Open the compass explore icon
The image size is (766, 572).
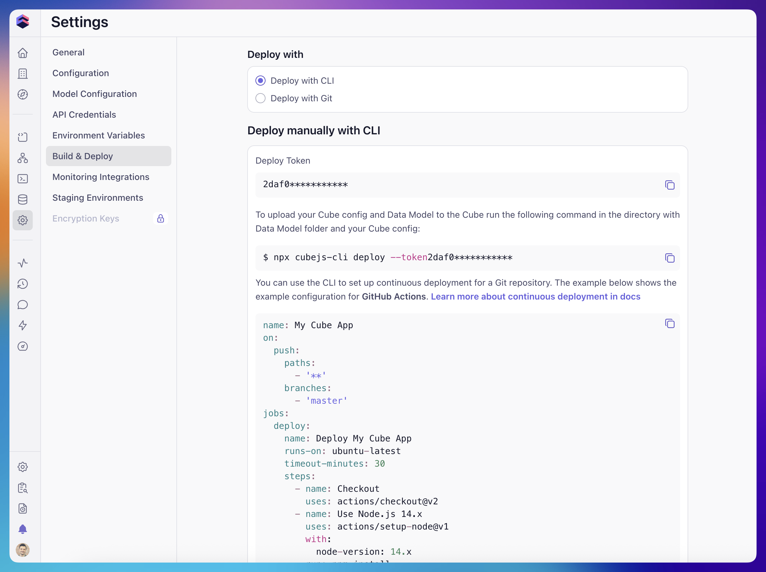click(x=23, y=94)
